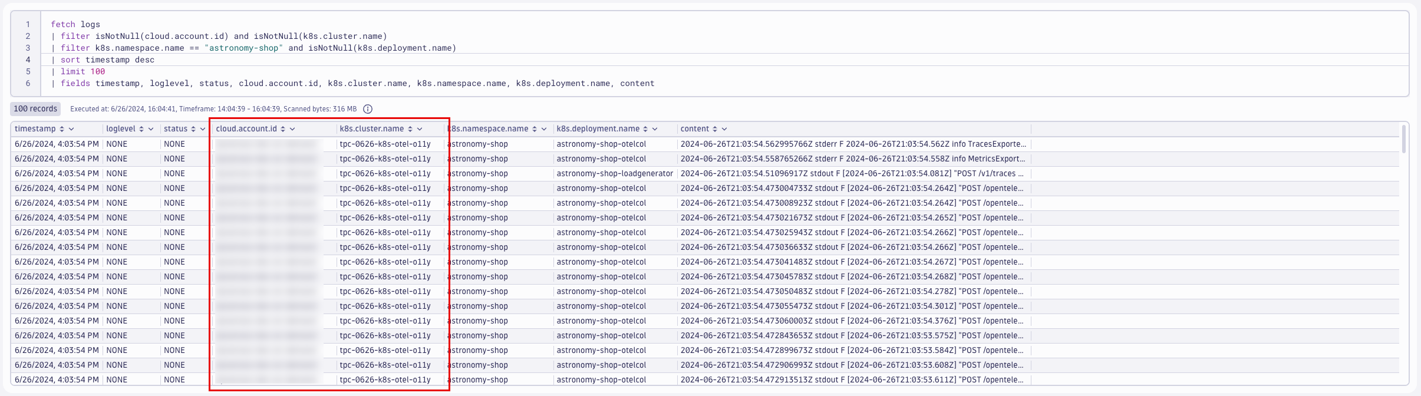
Task: Click the 'sort timestamp desc' query line
Action: (x=103, y=60)
